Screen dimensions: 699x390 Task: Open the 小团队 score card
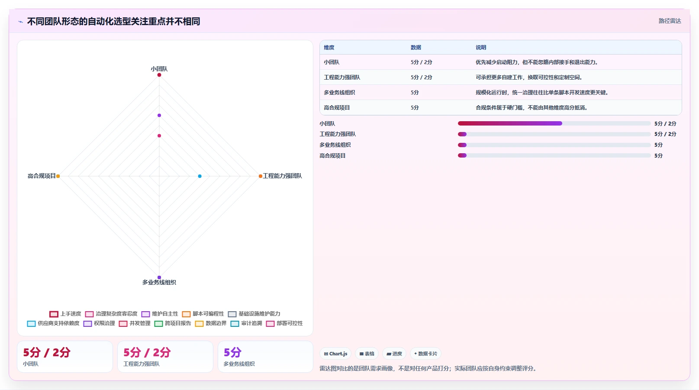pyautogui.click(x=65, y=357)
